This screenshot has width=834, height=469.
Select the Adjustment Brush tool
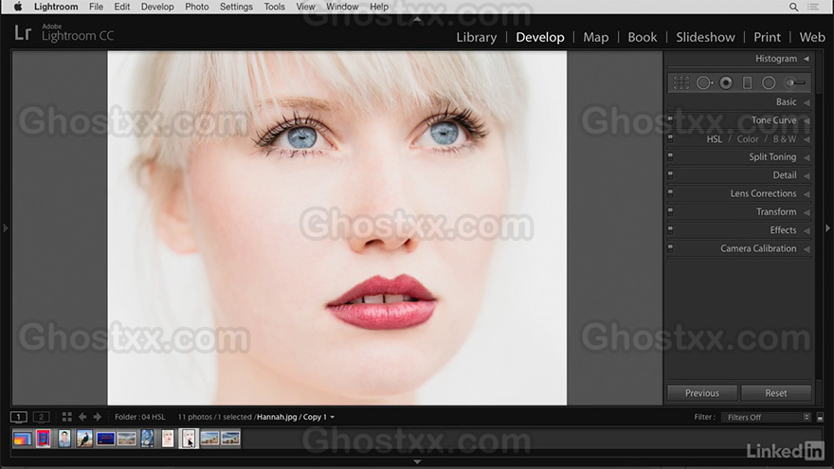(796, 83)
